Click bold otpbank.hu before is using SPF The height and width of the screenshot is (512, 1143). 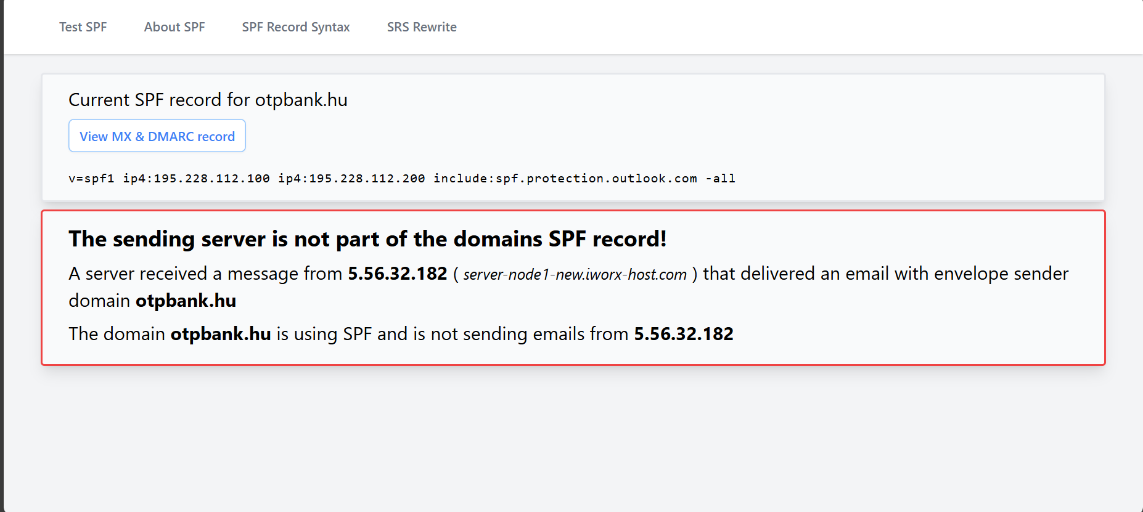click(x=221, y=334)
